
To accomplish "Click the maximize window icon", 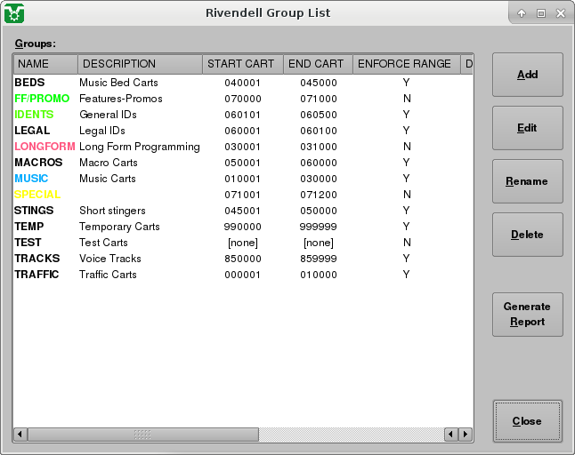I will pos(540,13).
